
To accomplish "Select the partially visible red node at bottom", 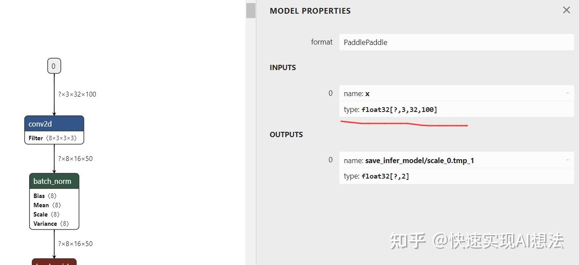I will click(54, 262).
